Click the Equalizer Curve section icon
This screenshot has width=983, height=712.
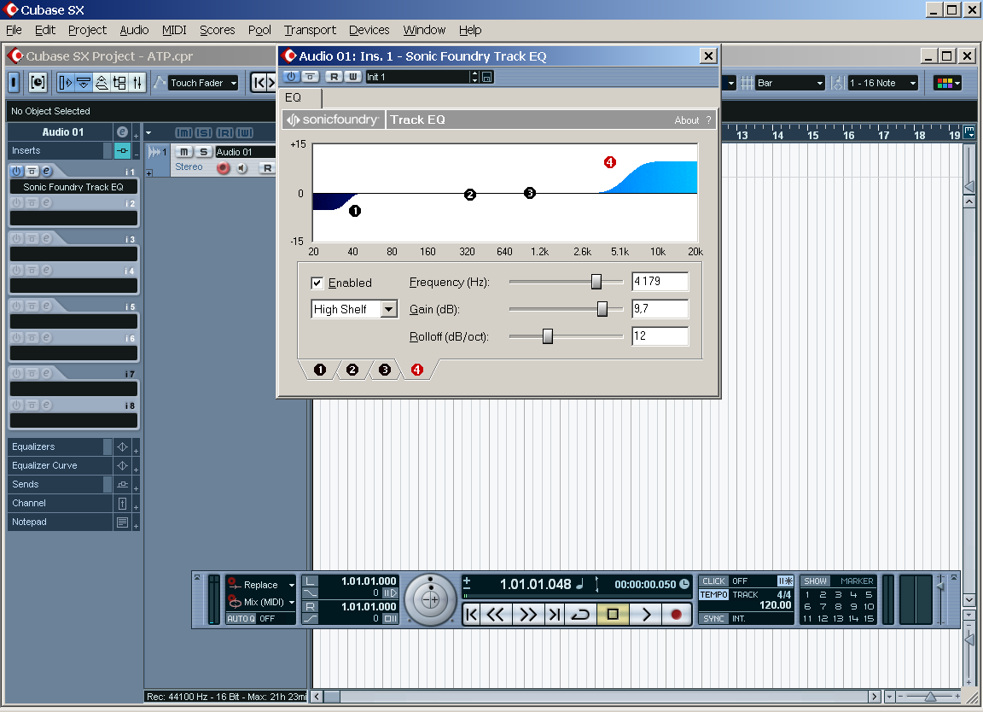point(122,465)
